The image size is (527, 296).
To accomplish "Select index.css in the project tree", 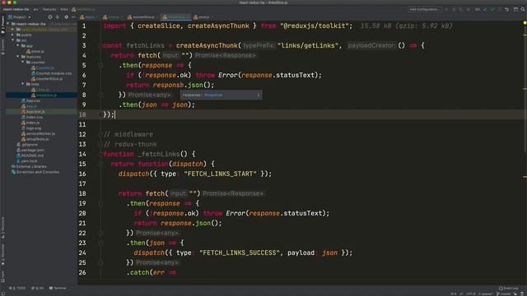I will (31, 117).
